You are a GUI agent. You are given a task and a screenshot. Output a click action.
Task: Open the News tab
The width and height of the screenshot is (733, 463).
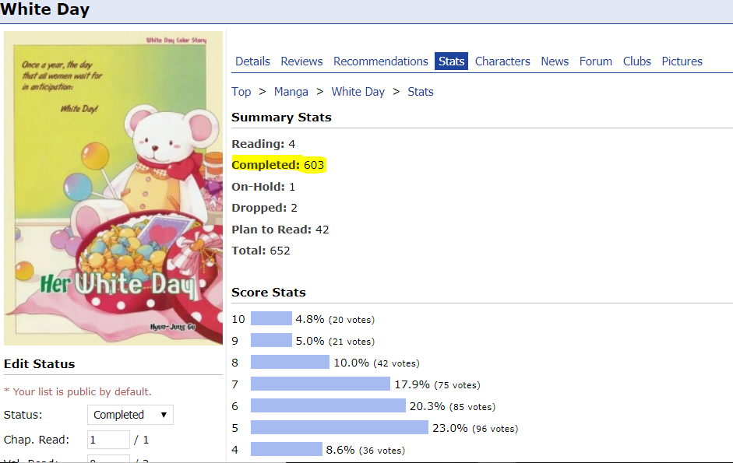555,61
